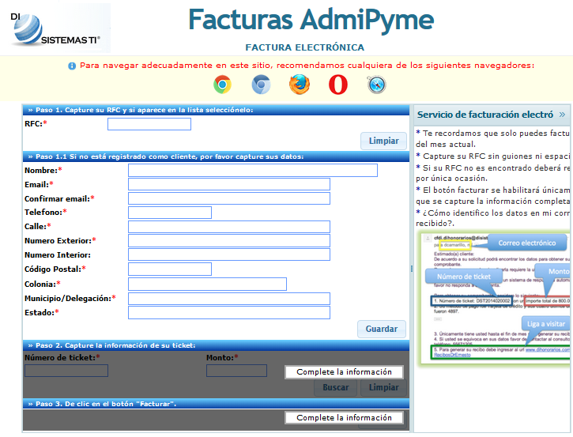This screenshot has width=573, height=437.
Task: Click the Capture su RFC sin guiones note
Action: tap(493, 156)
